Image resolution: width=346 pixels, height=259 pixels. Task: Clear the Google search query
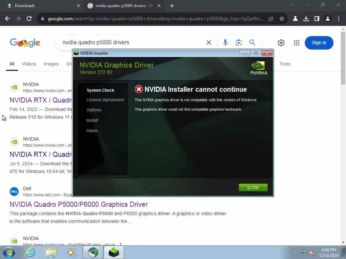tap(209, 42)
